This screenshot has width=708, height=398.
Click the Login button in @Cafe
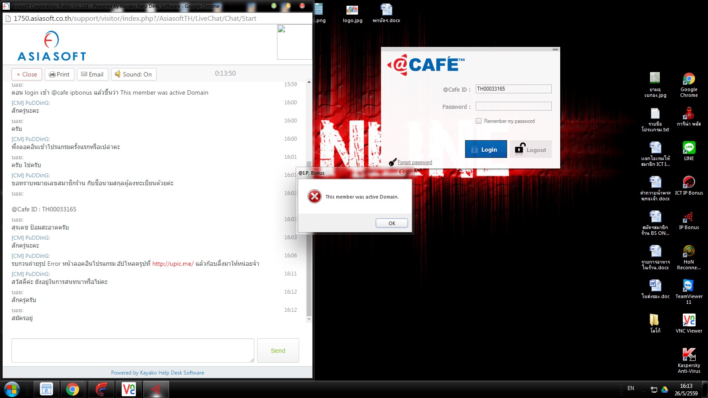tap(486, 149)
